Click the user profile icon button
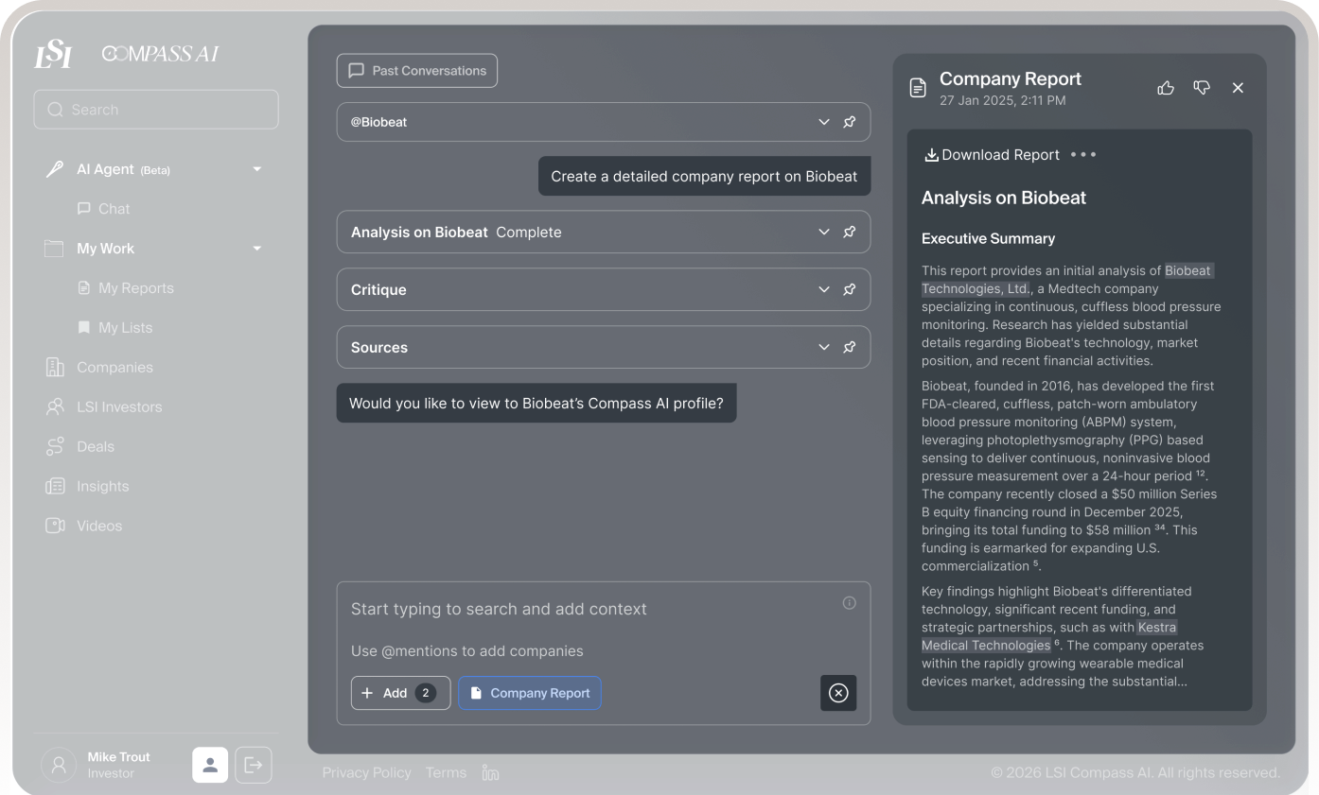The width and height of the screenshot is (1319, 795). point(210,765)
